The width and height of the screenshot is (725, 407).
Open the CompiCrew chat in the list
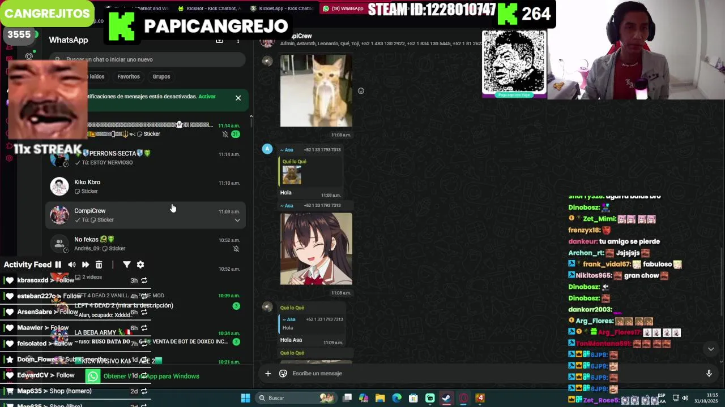[x=146, y=215]
